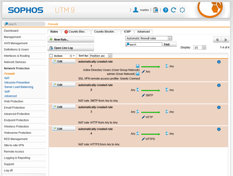Click the dotted circle spinner icon in header
The height and width of the screenshot is (176, 233).
tap(182, 10)
